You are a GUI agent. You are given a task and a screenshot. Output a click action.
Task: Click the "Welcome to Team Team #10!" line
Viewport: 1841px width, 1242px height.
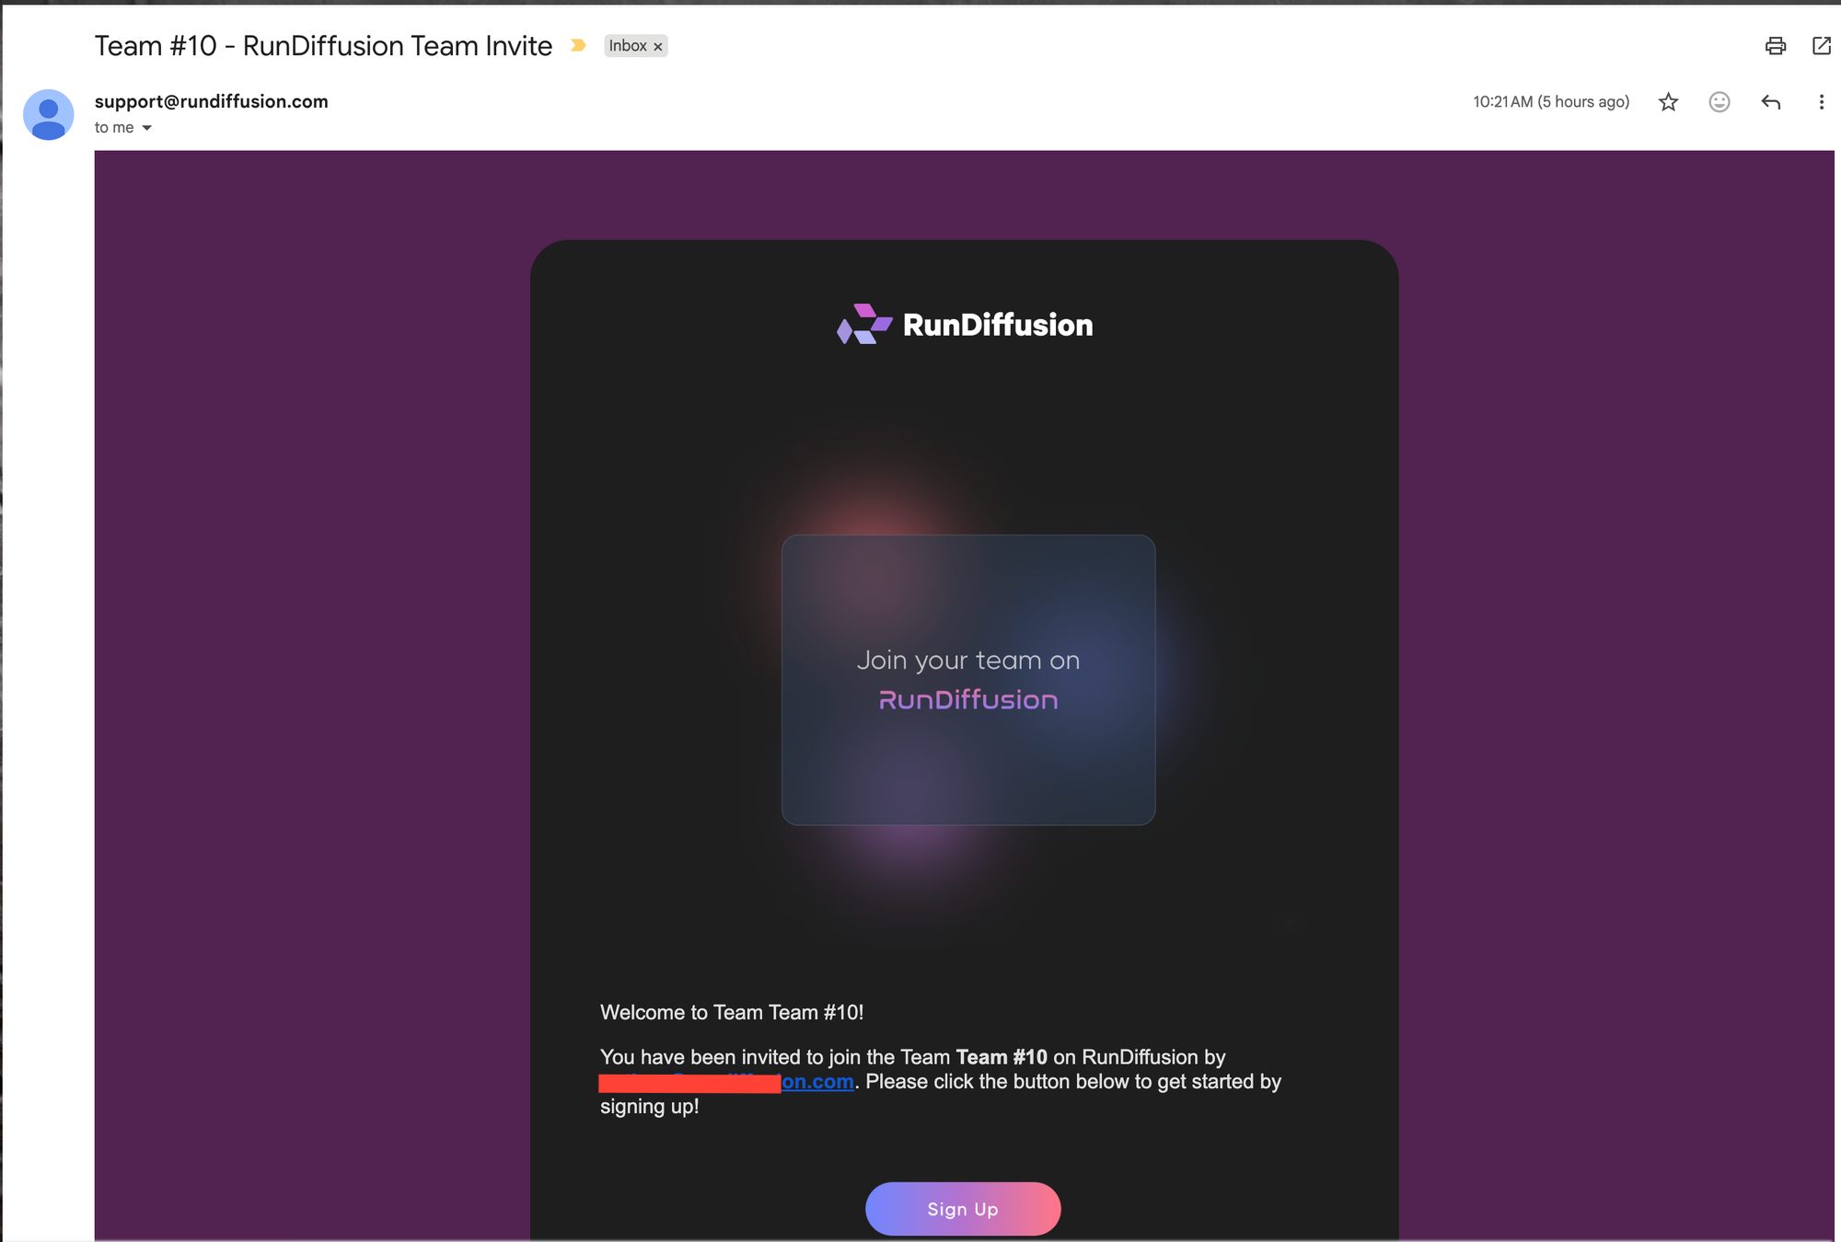tap(732, 1012)
